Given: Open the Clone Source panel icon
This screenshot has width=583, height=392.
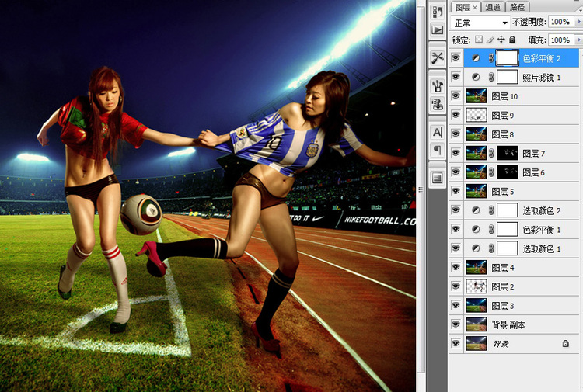Looking at the screenshot, I should point(438,104).
